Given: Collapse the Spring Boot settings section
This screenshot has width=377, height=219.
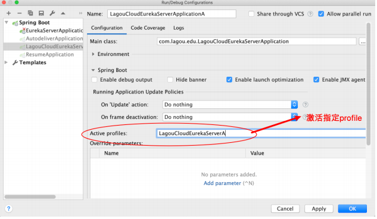Looking at the screenshot, I should click(x=93, y=70).
